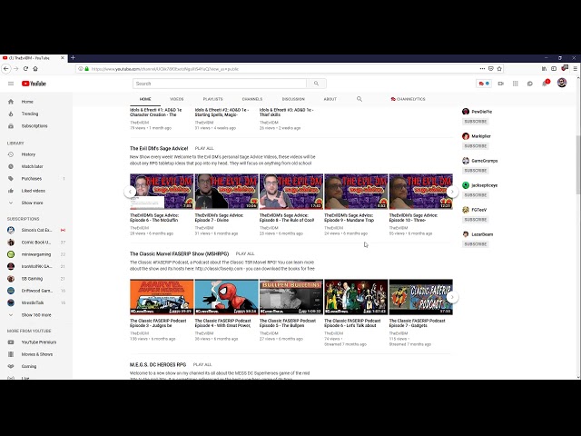Open the YouTube hamburger guide menu
The width and height of the screenshot is (581, 436).
pos(11,84)
